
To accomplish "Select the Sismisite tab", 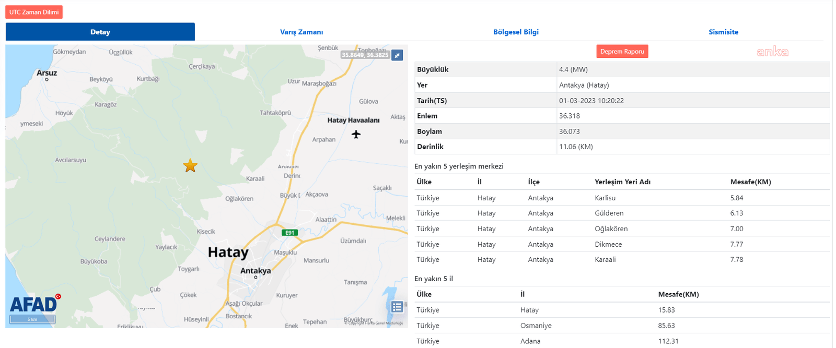I will (x=723, y=32).
